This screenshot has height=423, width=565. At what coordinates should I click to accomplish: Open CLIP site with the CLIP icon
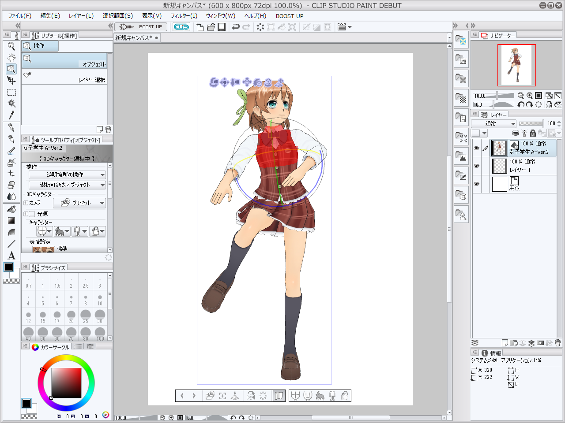181,27
